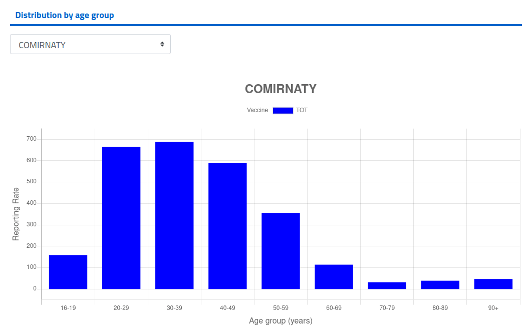
Task: Toggle the blue TOT legend swatch
Action: (x=283, y=110)
